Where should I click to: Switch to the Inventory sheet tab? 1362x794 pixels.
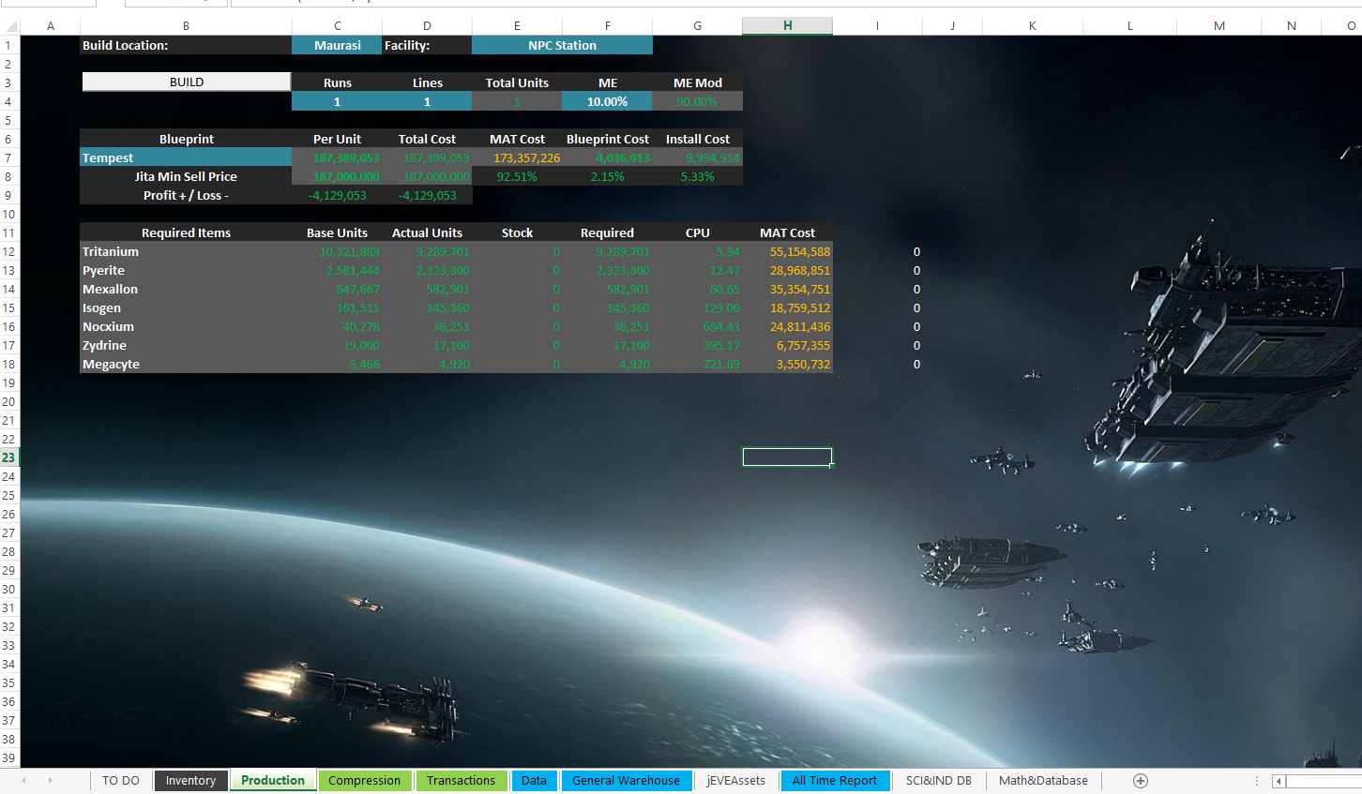(190, 781)
